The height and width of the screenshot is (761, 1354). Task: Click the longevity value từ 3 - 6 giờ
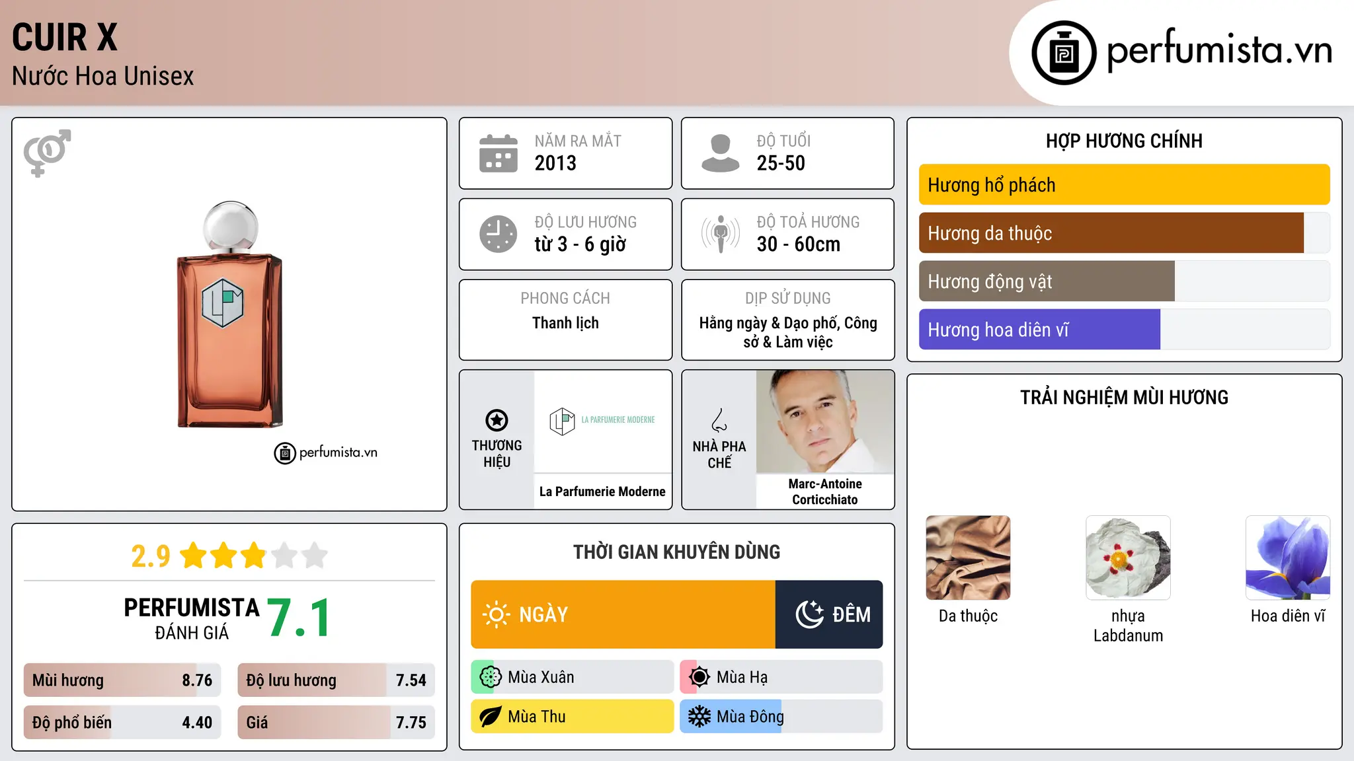pos(580,244)
